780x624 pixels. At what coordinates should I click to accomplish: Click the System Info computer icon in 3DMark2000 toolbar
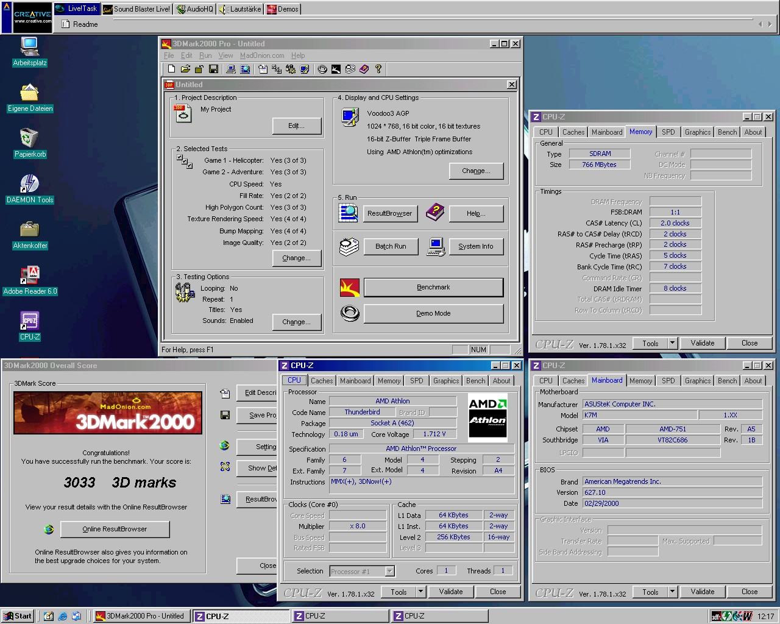coord(231,69)
